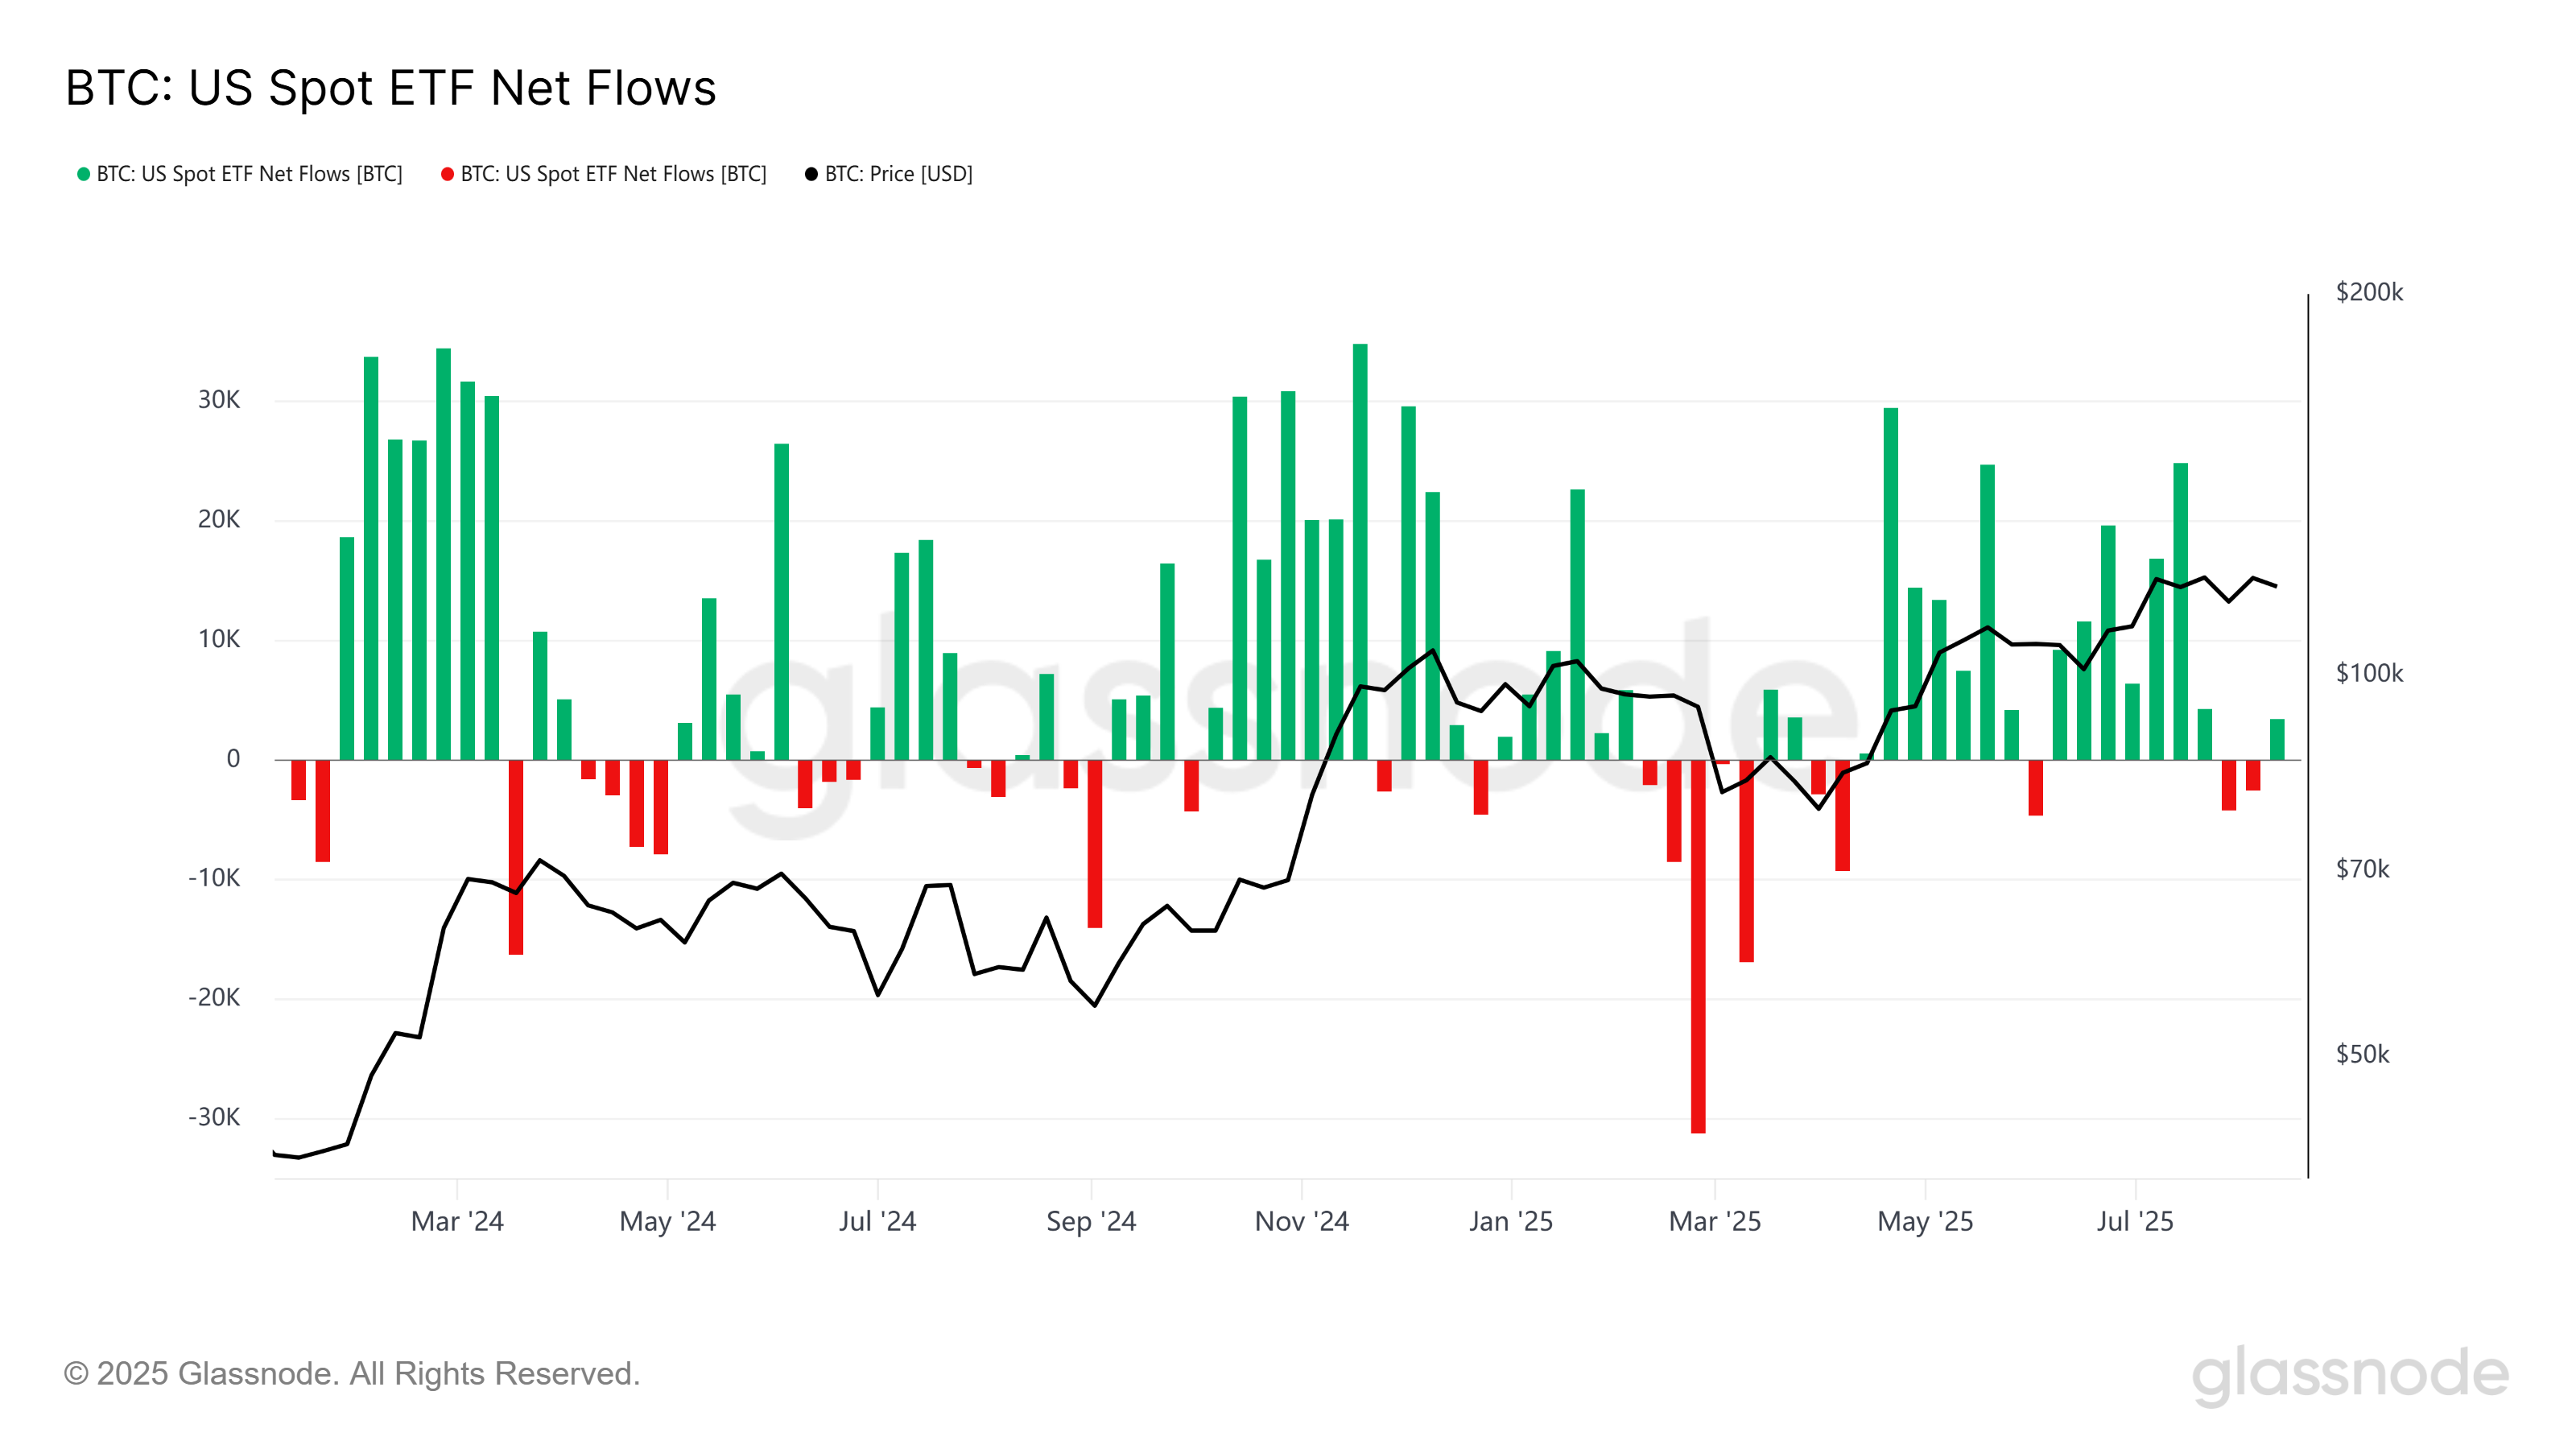Open the Glassnode copyright notice text
This screenshot has width=2576, height=1449.
pos(351,1374)
